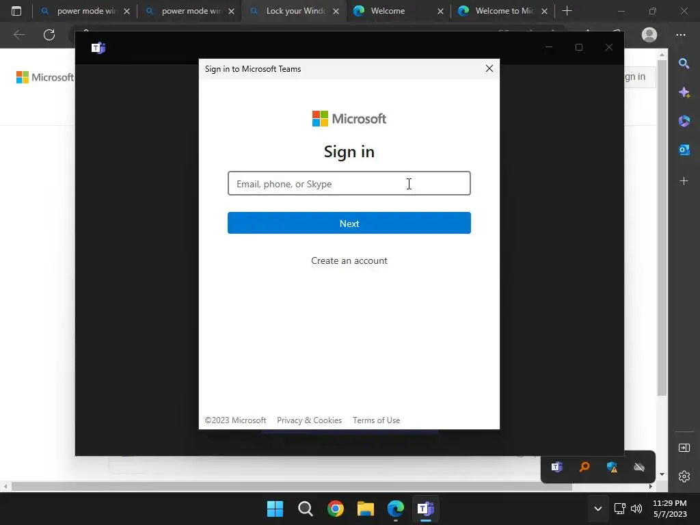The height and width of the screenshot is (525, 700).
Task: Open the volume speaker tray icon
Action: tap(636, 509)
